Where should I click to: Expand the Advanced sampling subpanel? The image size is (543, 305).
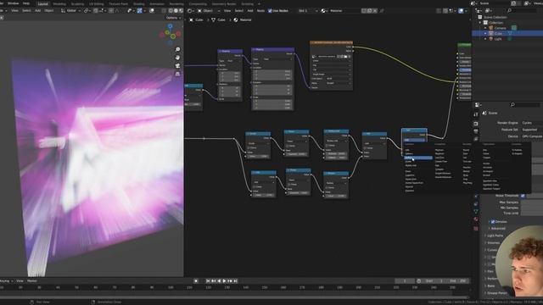497,229
